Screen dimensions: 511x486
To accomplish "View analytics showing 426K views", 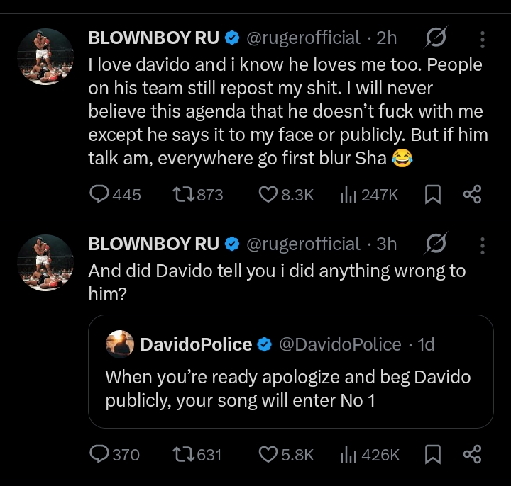I will point(348,454).
